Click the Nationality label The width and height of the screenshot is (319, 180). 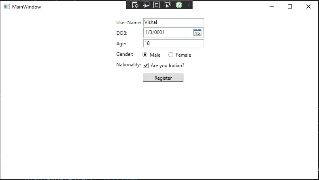tap(128, 65)
